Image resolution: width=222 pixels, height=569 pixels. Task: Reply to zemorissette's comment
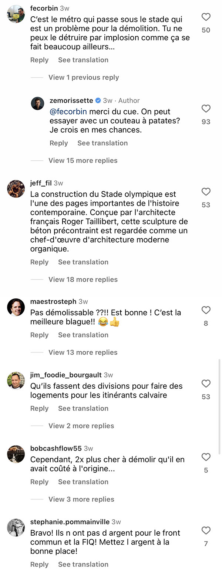click(58, 143)
